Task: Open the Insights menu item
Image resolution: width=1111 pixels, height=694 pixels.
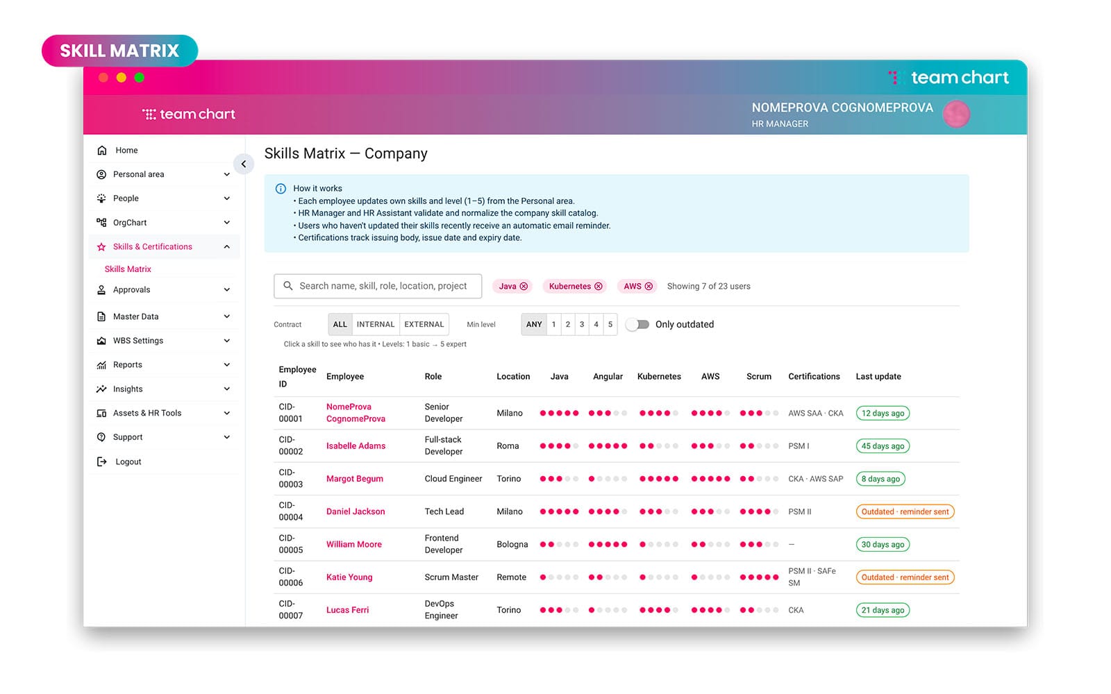Action: click(164, 389)
